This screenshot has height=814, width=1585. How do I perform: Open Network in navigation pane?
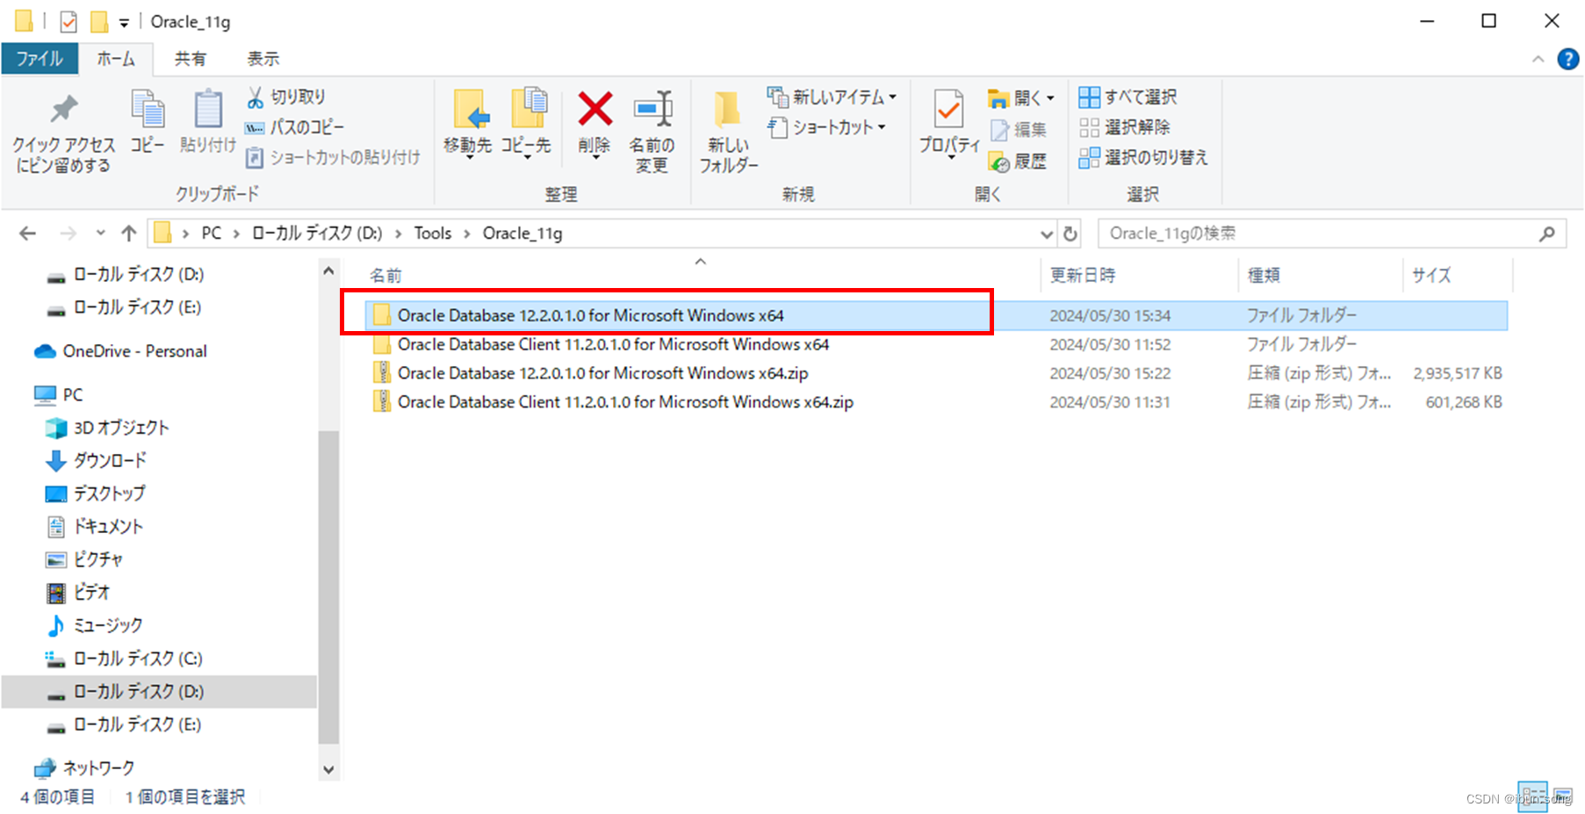84,768
